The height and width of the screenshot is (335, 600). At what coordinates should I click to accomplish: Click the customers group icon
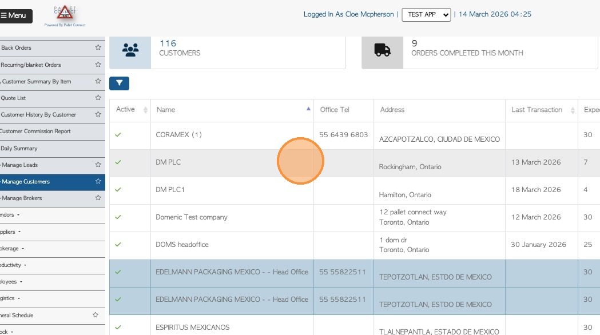pos(130,50)
